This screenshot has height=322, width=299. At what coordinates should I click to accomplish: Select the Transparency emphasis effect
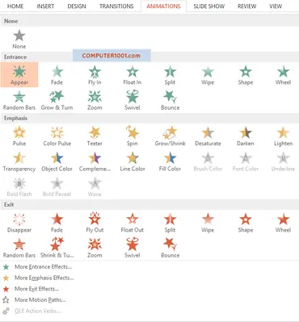(x=19, y=161)
